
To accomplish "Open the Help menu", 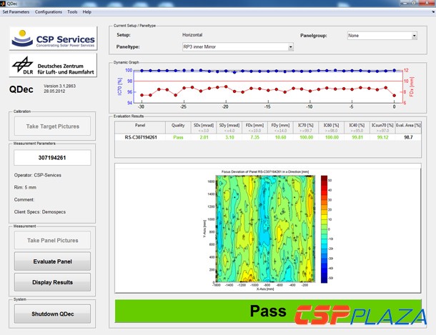I will (87, 12).
